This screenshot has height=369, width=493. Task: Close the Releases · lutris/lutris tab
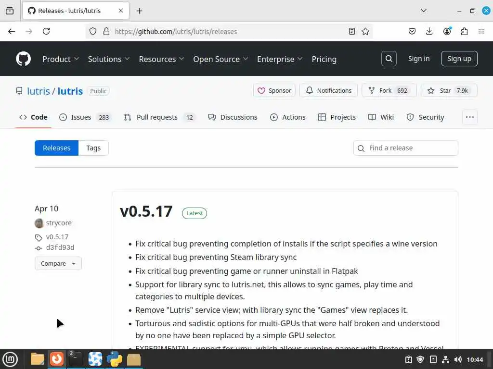pos(121,11)
